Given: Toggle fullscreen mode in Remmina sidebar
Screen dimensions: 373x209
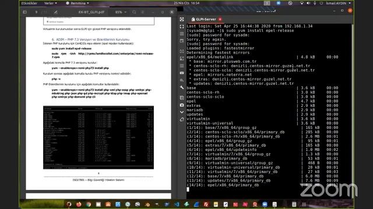Looking at the screenshot, I should tap(182, 27).
